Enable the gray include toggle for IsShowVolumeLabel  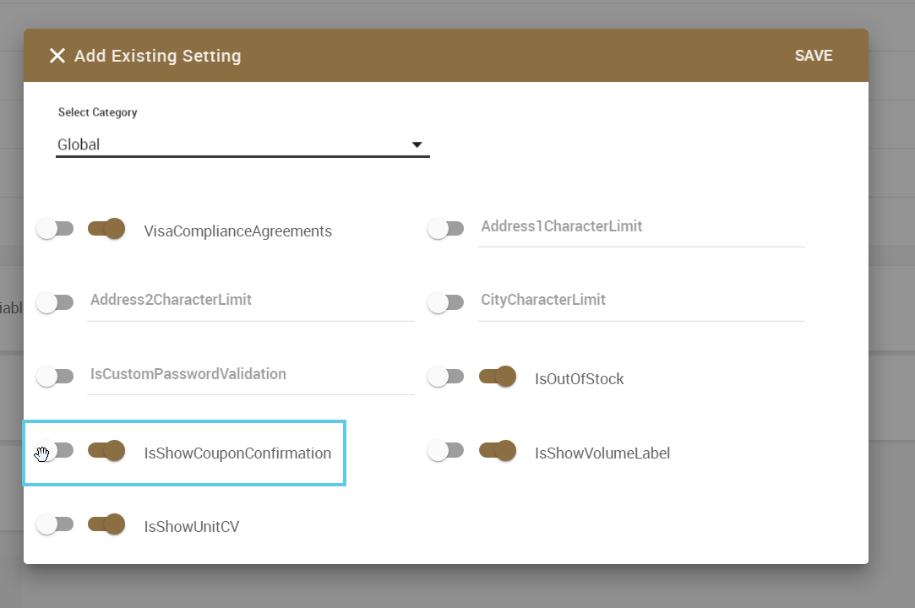(x=445, y=451)
